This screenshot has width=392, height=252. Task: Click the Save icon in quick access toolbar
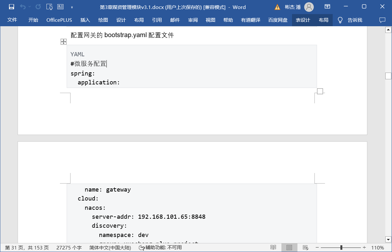coord(12,7)
